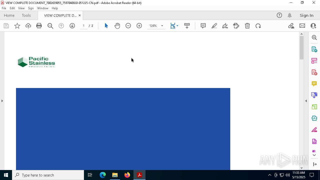Image resolution: width=320 pixels, height=180 pixels.
Task: Send the file by email
Action: tap(302, 26)
